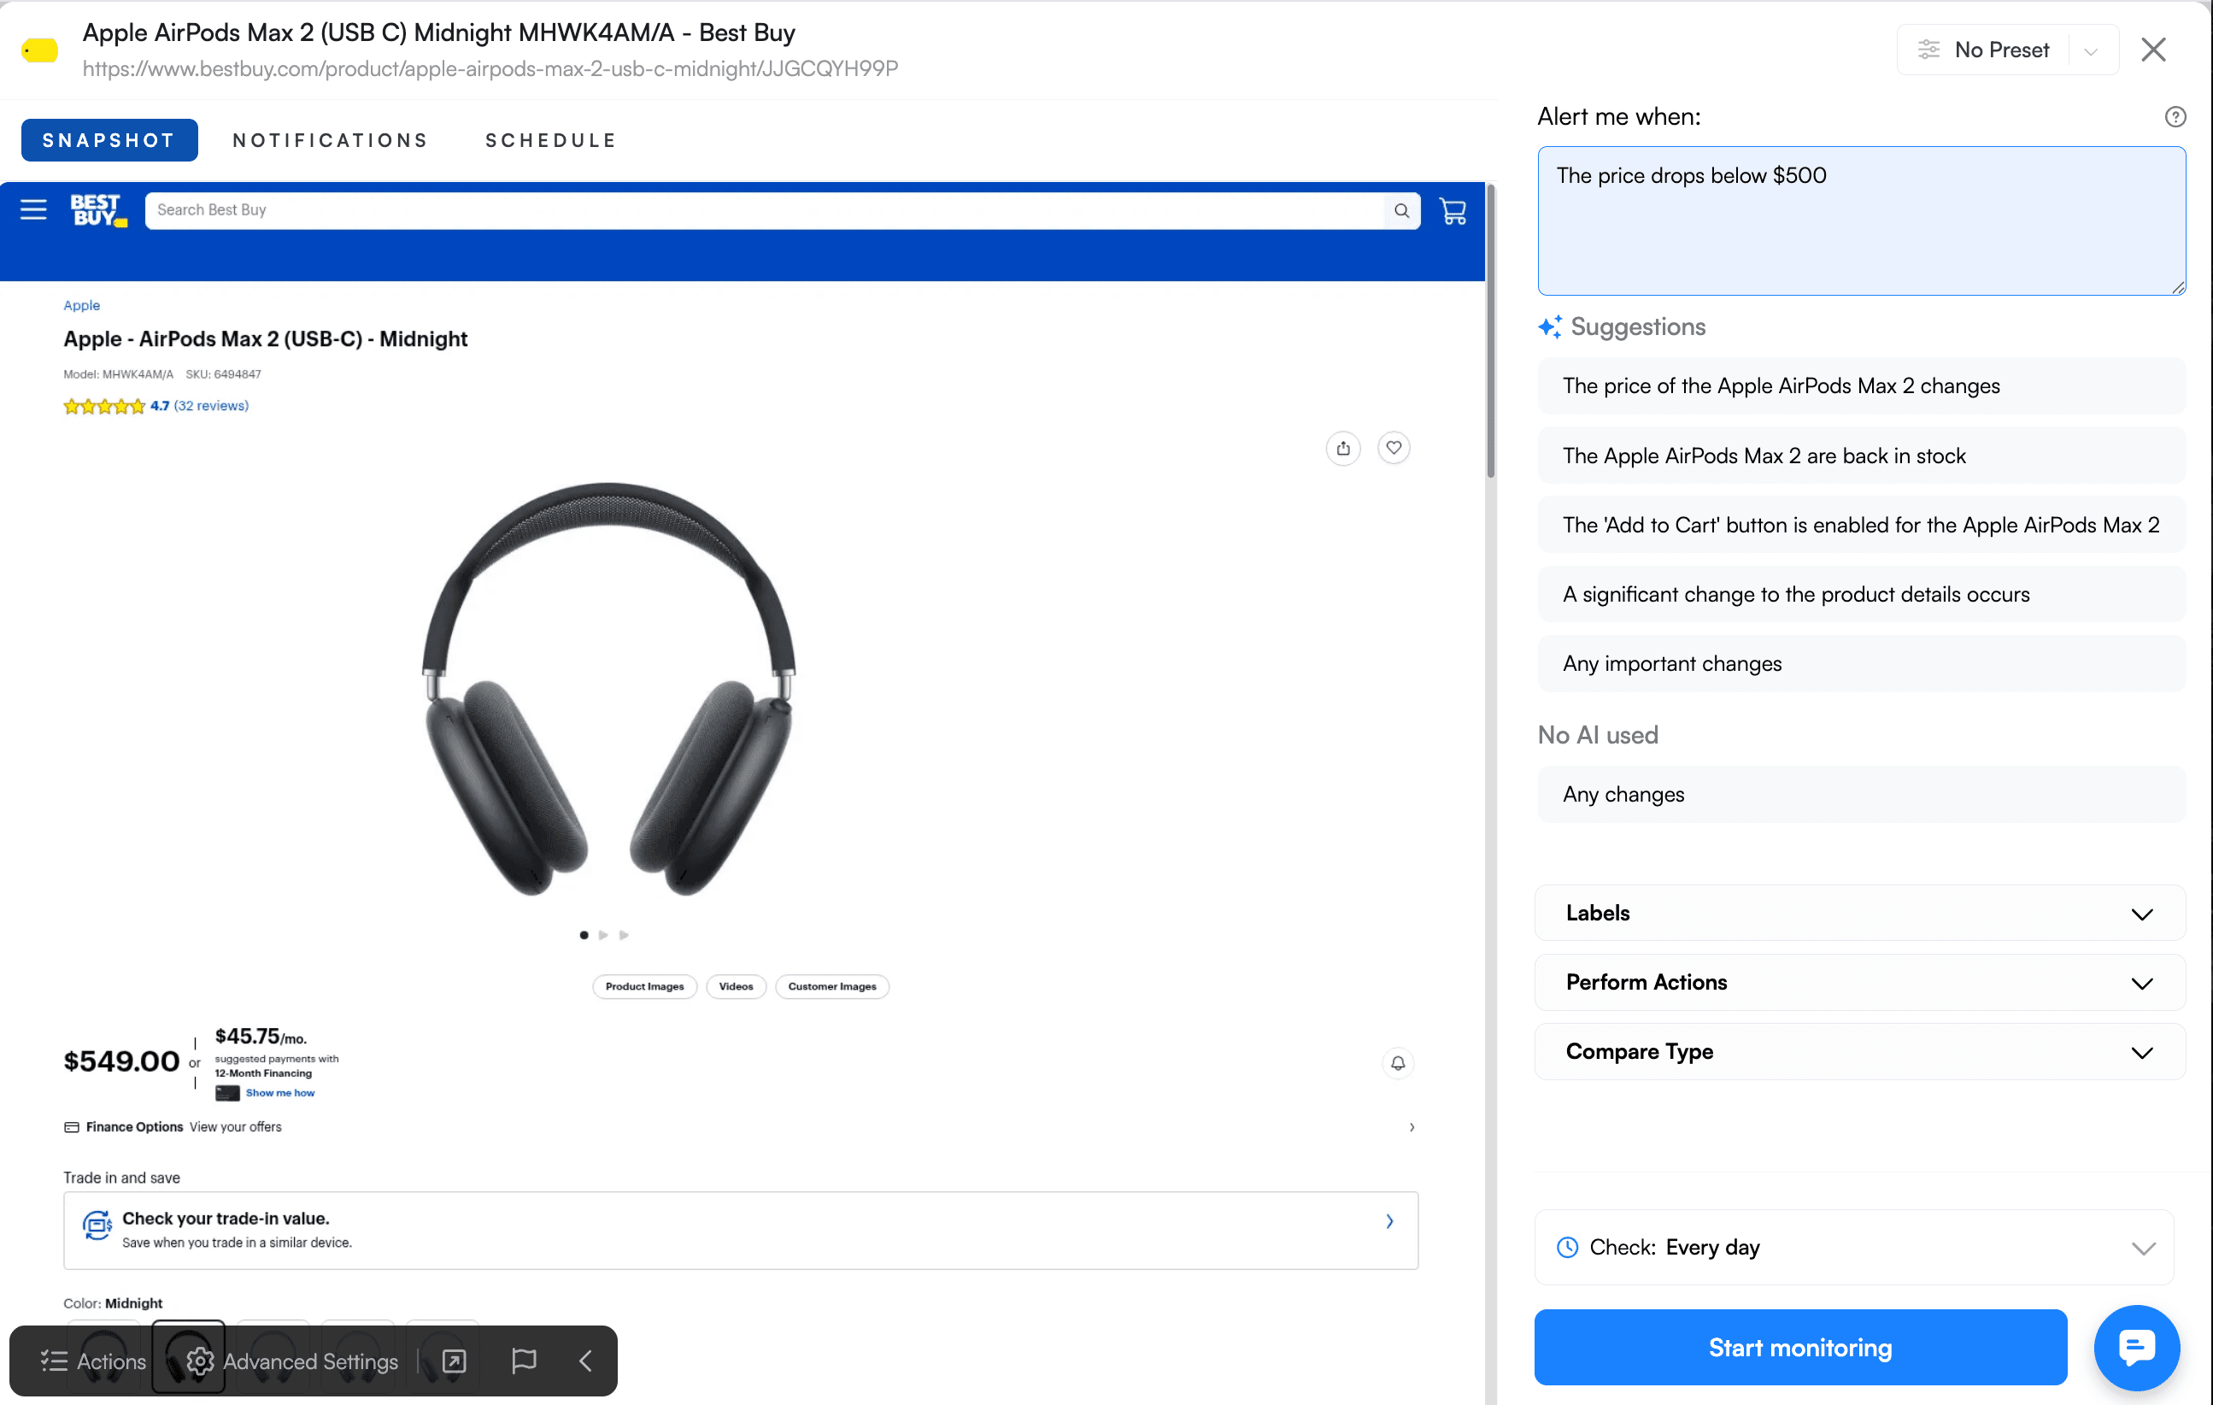Click the Apple brand link
Image resolution: width=2213 pixels, height=1405 pixels.
coord(82,305)
